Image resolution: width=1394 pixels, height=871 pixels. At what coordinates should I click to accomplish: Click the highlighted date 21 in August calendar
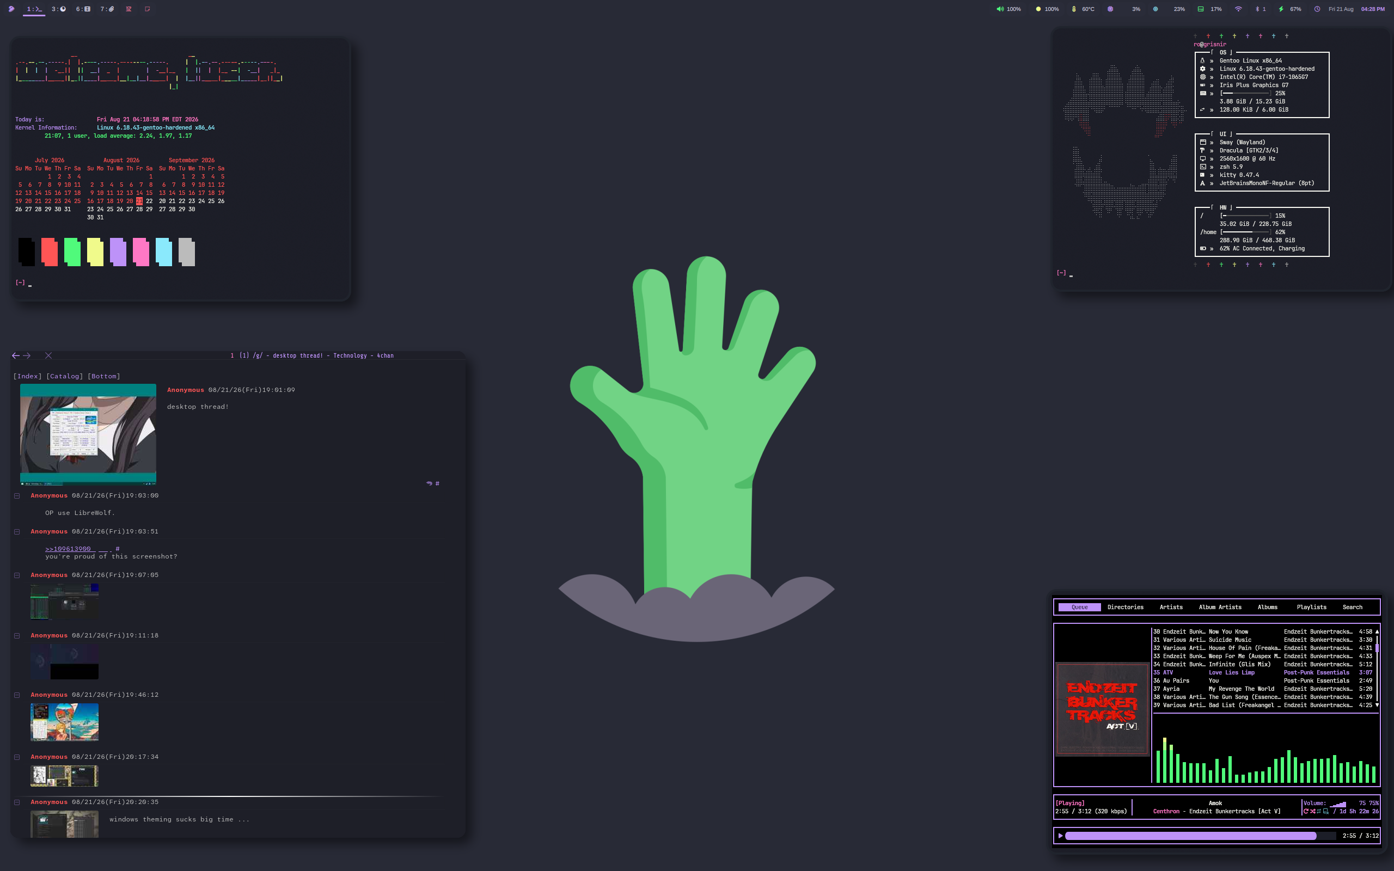click(x=139, y=201)
